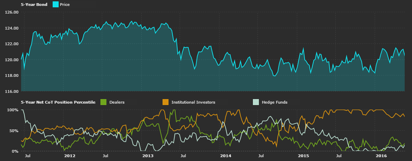The height and width of the screenshot is (161, 412).
Task: Click the 2014 year axis label
Action: coord(226,156)
